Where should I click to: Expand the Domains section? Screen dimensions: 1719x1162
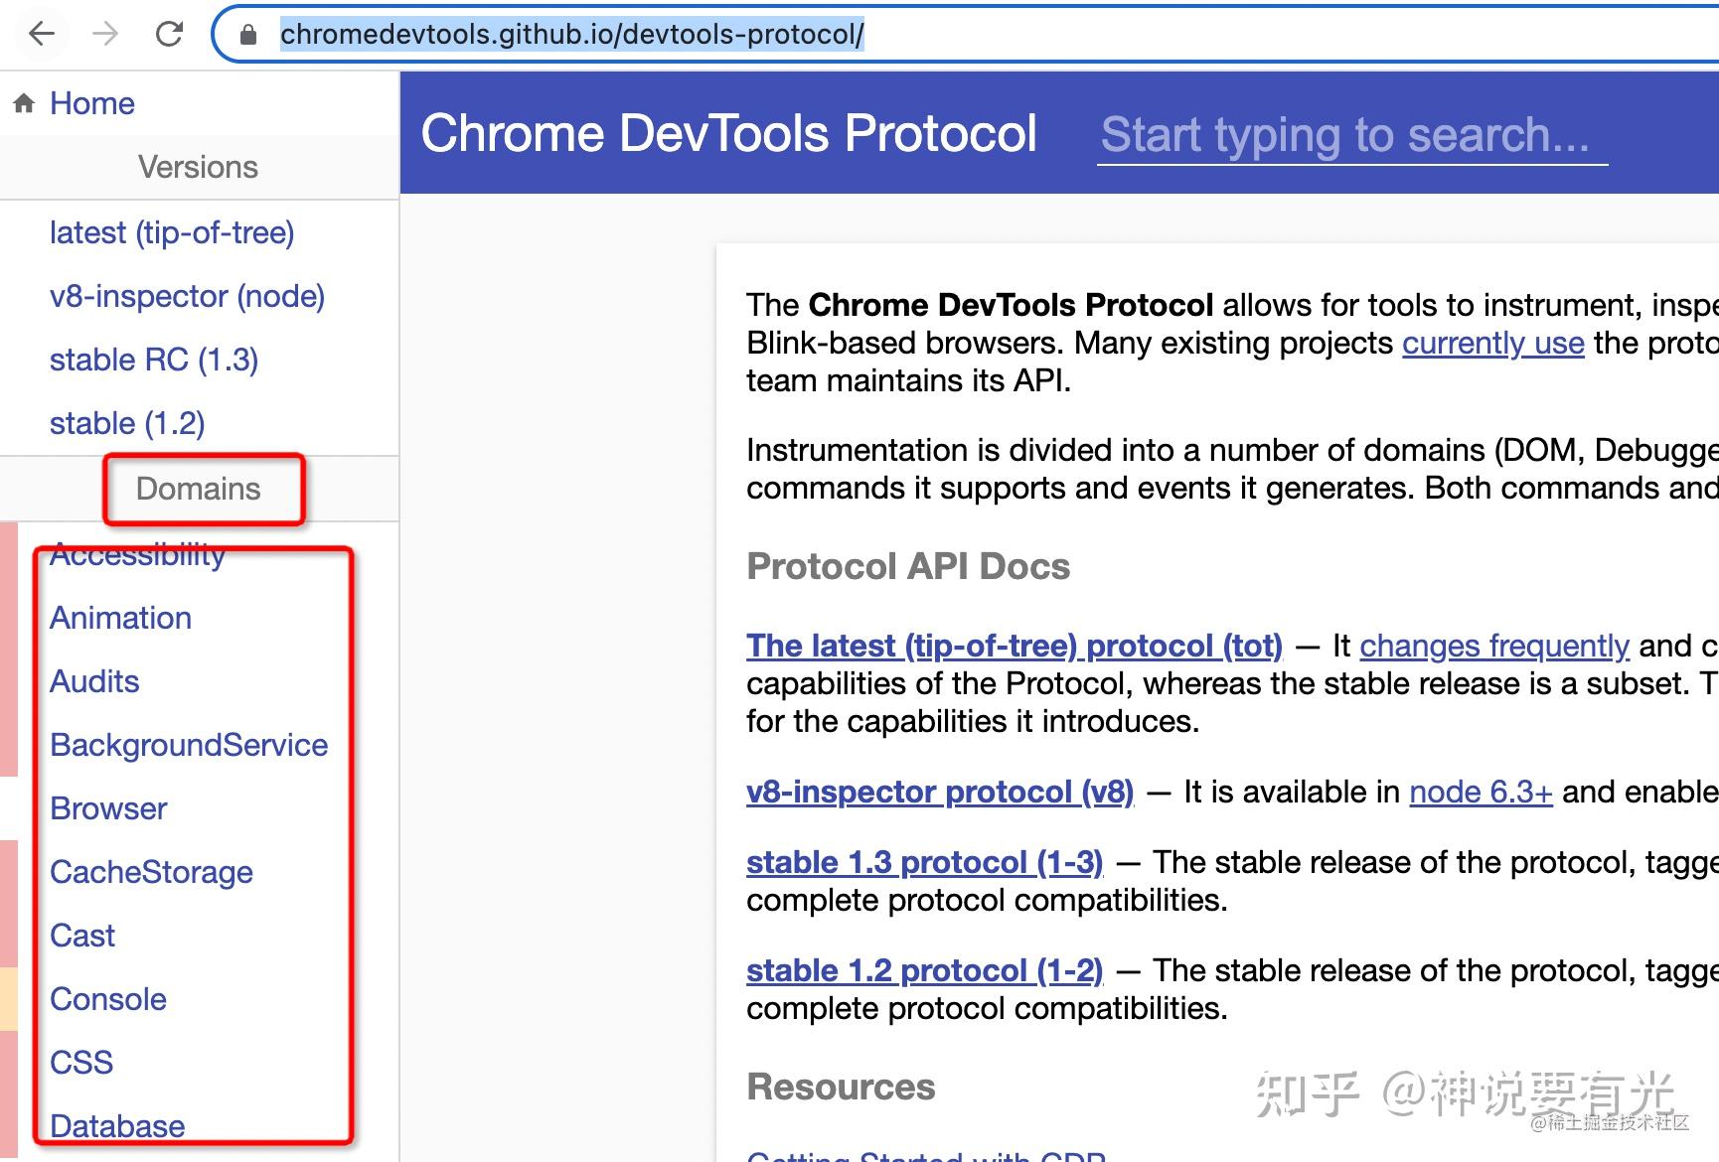pyautogui.click(x=198, y=489)
